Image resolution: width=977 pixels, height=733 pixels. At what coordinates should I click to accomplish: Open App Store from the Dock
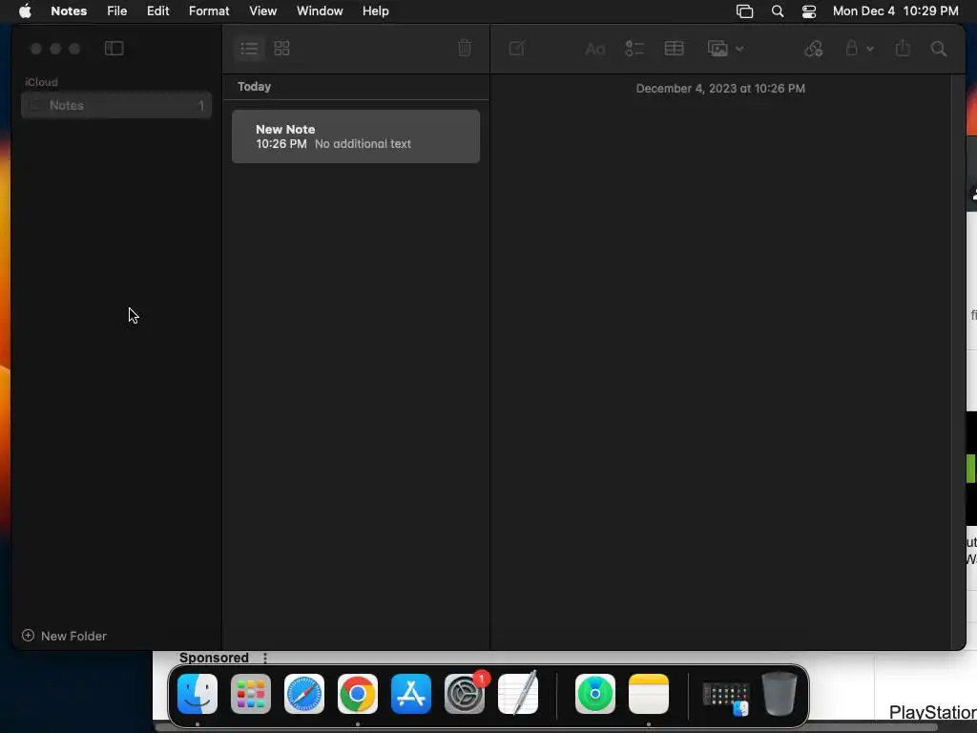click(411, 694)
